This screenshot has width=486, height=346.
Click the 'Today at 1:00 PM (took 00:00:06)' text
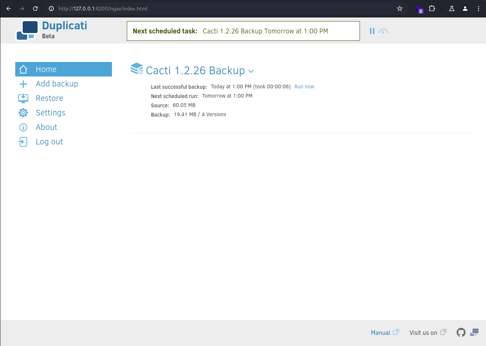click(251, 86)
